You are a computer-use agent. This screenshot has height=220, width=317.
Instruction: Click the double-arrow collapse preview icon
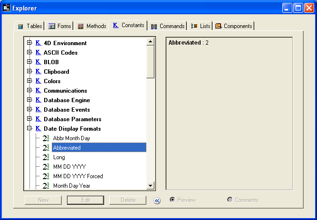157,201
